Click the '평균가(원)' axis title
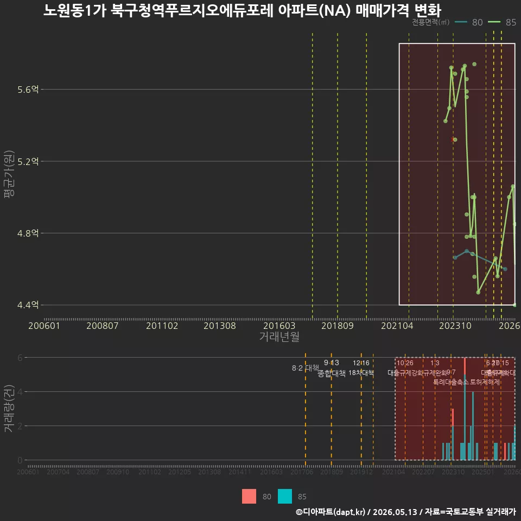The width and height of the screenshot is (521, 521). 9,174
